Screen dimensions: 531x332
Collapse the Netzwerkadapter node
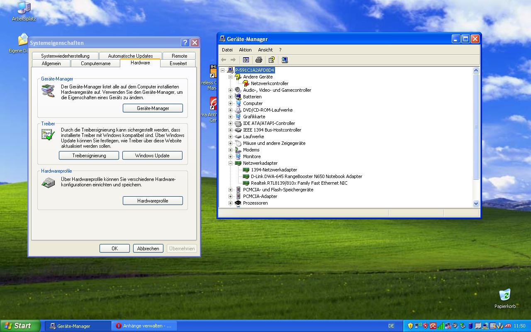click(231, 163)
